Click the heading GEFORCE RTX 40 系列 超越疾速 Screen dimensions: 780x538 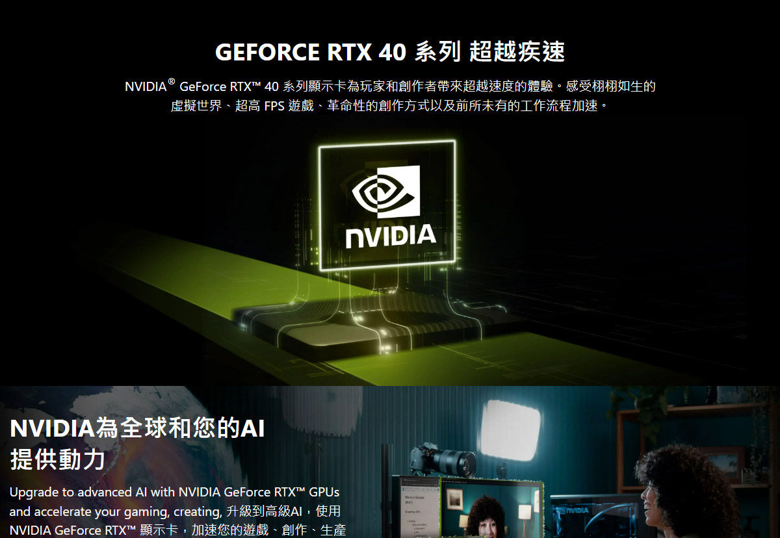390,52
